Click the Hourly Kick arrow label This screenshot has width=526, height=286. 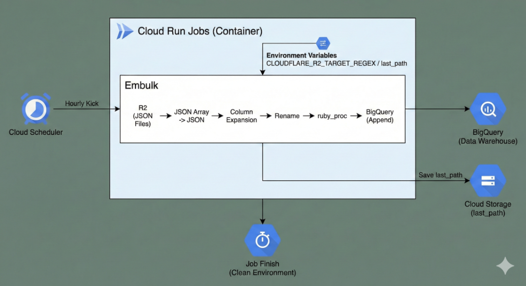[82, 104]
